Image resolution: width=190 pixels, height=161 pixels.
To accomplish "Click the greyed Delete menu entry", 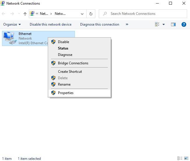I will (79, 78).
